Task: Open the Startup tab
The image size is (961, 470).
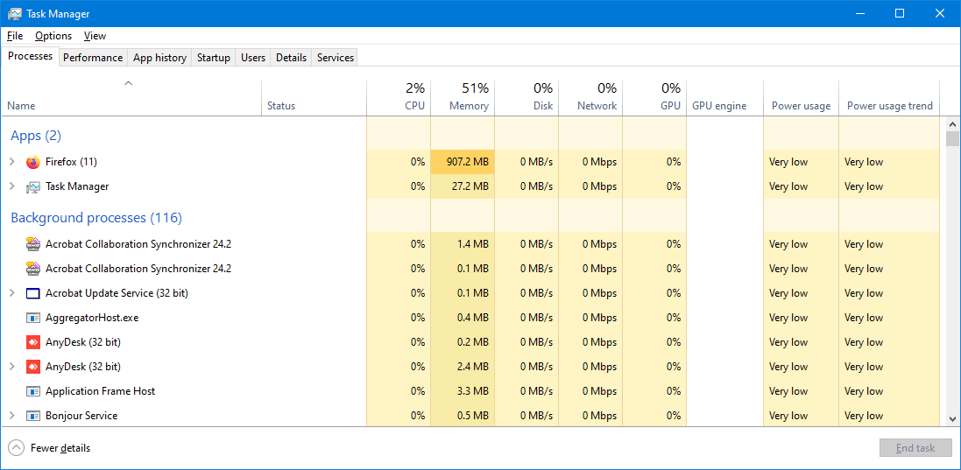Action: pyautogui.click(x=213, y=58)
